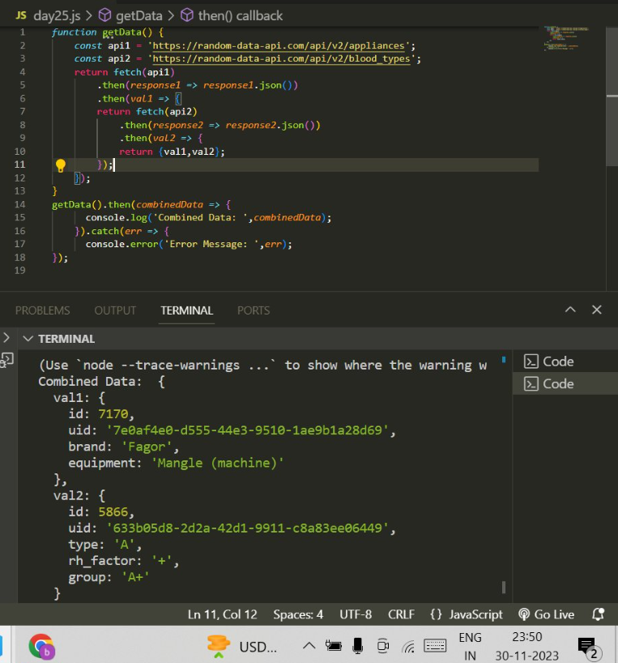Viewport: 618px width, 663px height.
Task: Change line endings via CRLF
Action: point(401,614)
